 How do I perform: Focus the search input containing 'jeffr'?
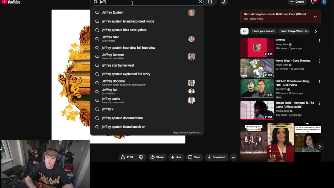(147, 2)
